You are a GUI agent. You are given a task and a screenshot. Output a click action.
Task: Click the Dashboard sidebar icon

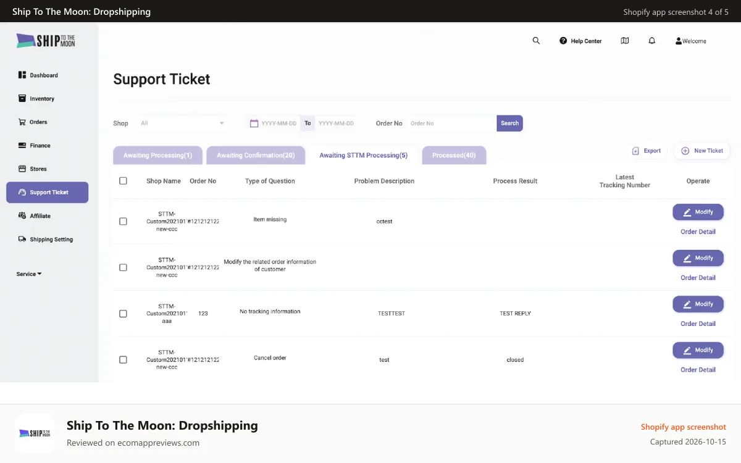[x=22, y=75]
